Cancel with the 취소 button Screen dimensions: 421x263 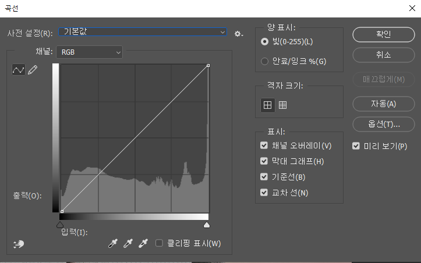tap(383, 55)
